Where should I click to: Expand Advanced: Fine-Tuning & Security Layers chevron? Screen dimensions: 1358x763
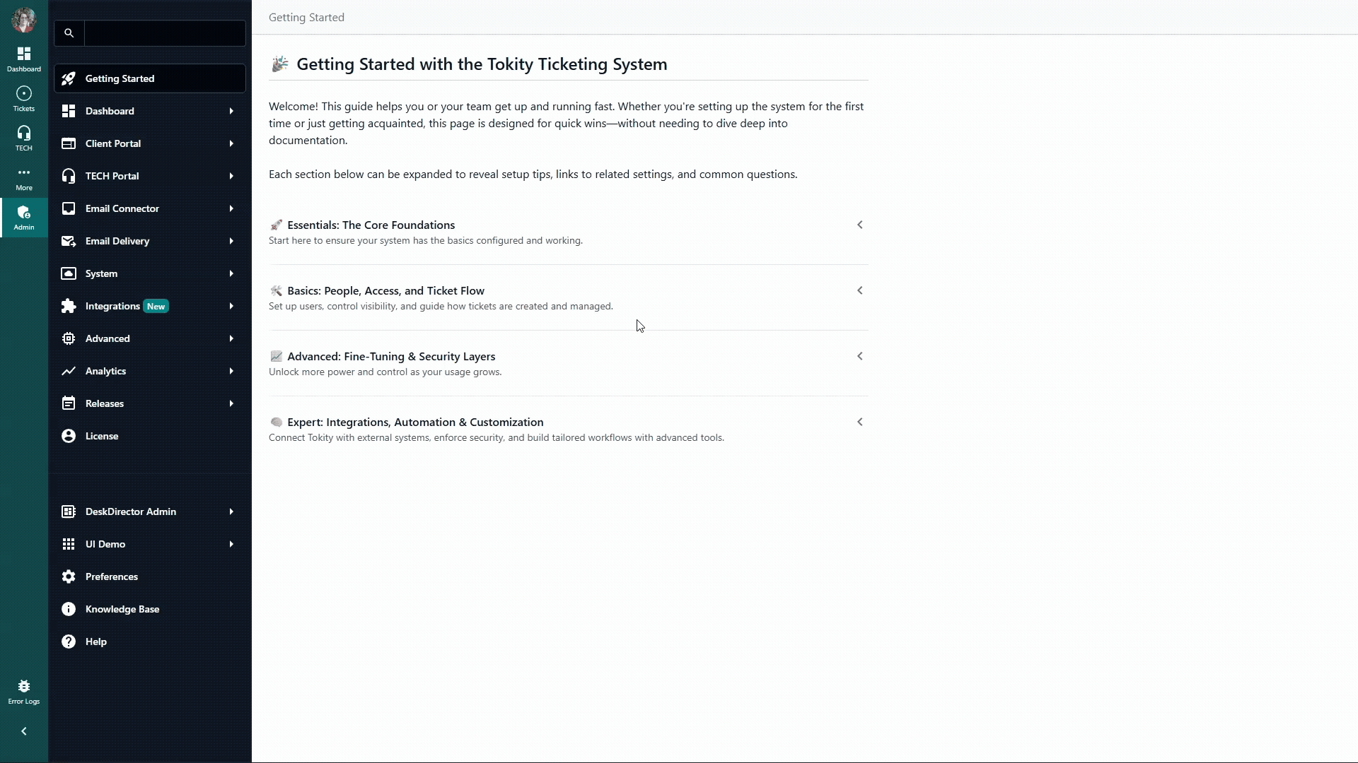point(859,356)
